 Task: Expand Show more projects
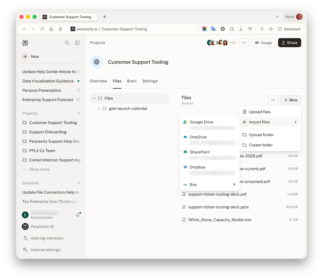click(39, 169)
